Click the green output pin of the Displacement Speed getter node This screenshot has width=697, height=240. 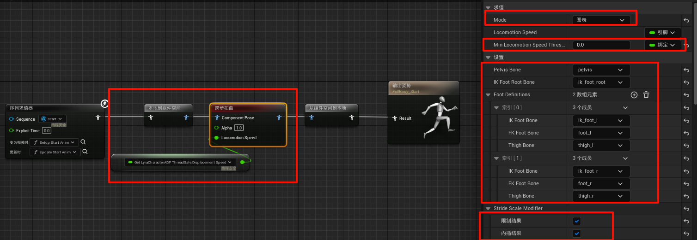click(243, 162)
